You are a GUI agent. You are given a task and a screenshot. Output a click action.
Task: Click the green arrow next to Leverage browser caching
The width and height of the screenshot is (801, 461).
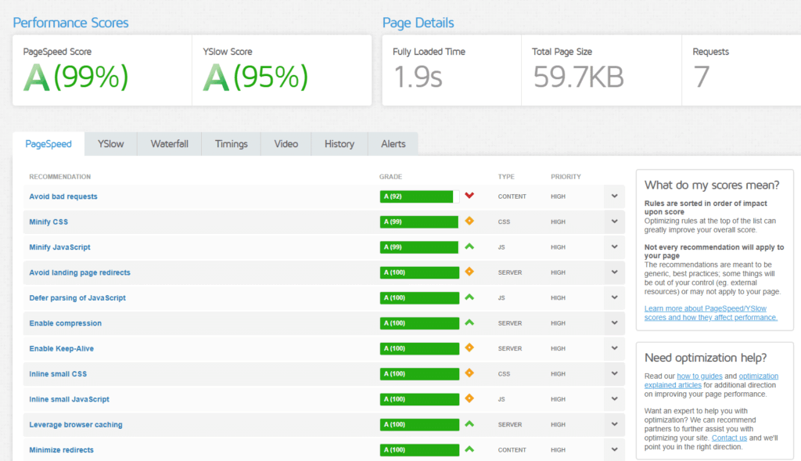tap(469, 424)
